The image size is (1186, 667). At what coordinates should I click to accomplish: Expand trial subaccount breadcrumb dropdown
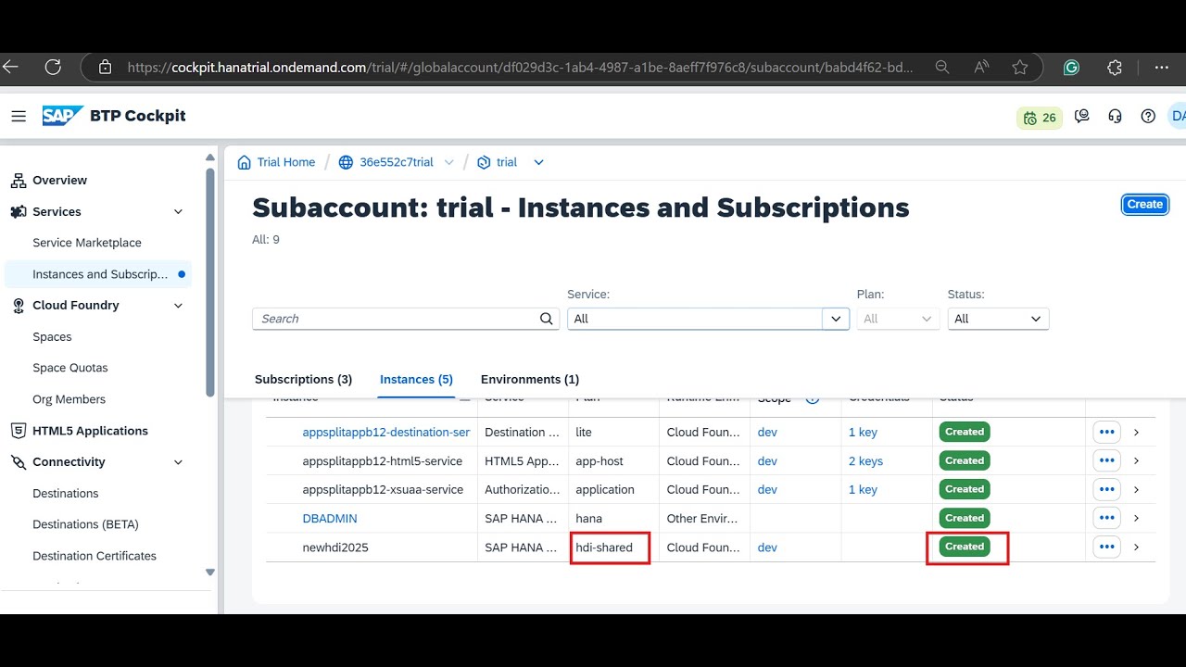[x=538, y=162]
